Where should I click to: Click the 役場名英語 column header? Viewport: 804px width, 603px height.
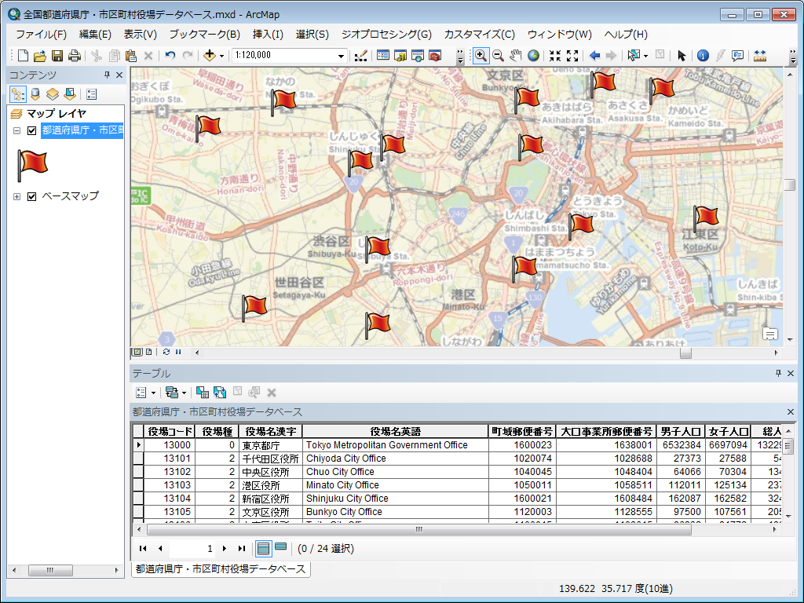click(x=396, y=431)
